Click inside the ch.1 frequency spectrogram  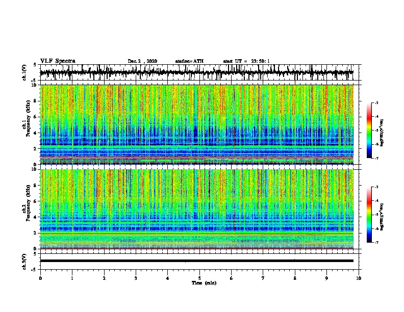[x=196, y=124]
